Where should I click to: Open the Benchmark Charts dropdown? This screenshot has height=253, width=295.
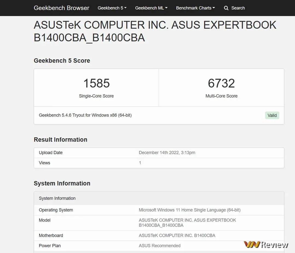(x=195, y=8)
